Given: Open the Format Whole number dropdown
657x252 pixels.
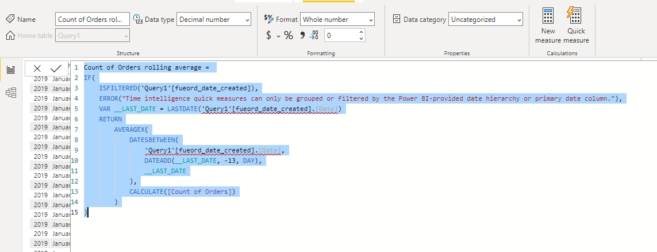Looking at the screenshot, I should point(337,20).
